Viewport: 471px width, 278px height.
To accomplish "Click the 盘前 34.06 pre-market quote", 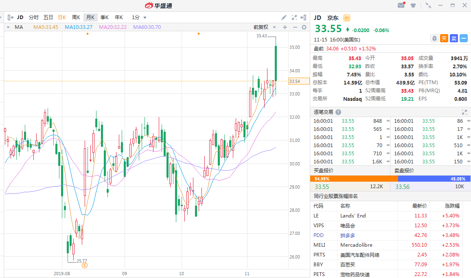I will [345, 49].
